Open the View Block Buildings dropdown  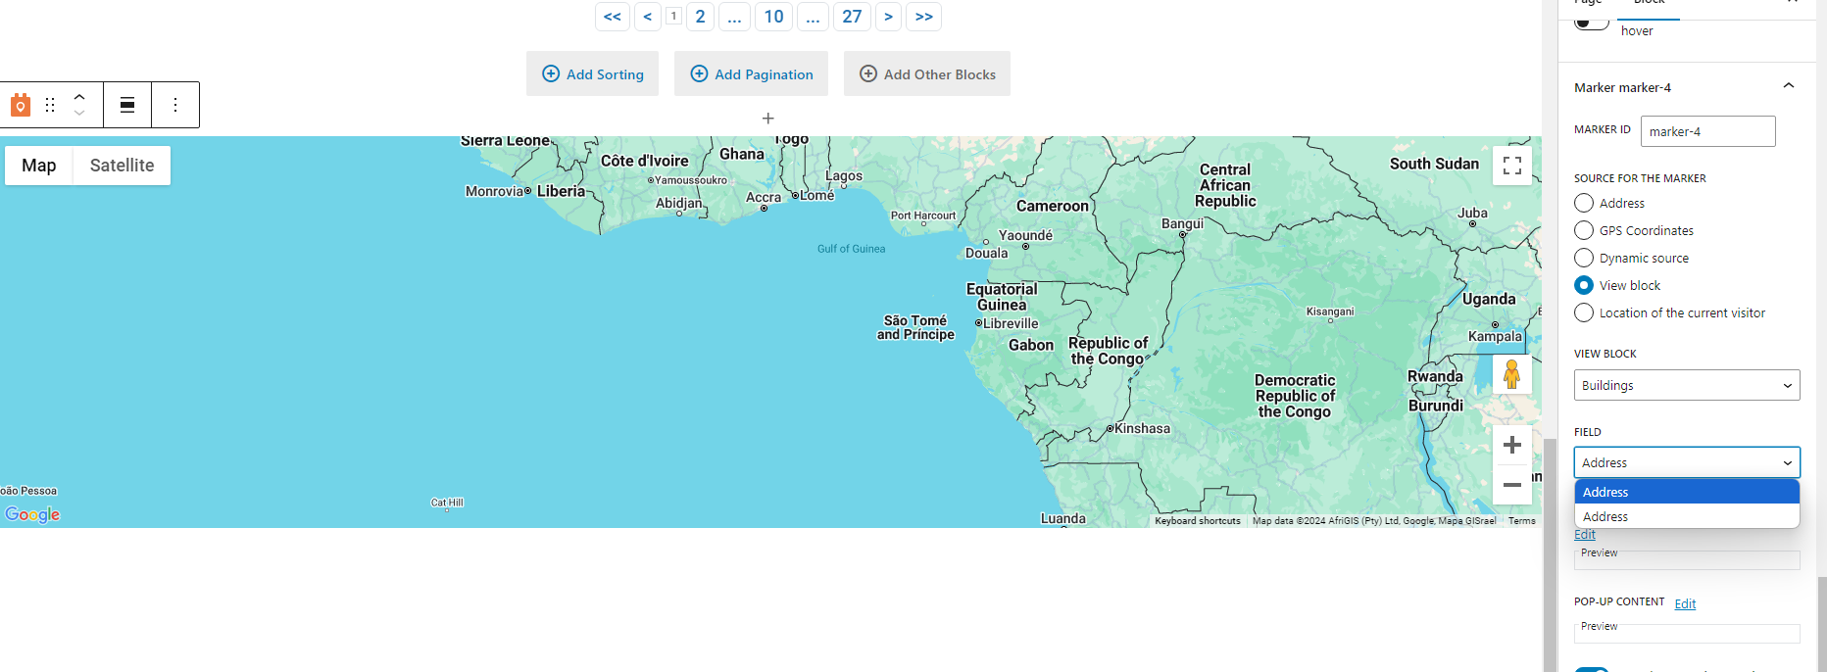[x=1687, y=385]
